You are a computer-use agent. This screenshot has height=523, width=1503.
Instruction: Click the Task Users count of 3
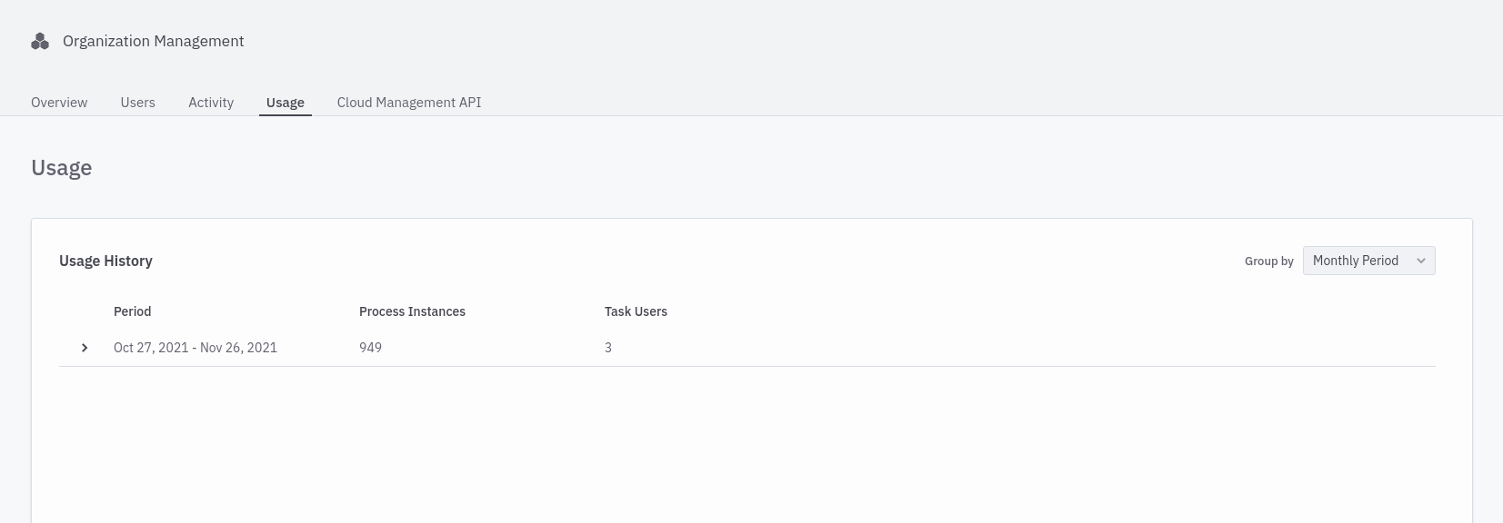tap(607, 348)
